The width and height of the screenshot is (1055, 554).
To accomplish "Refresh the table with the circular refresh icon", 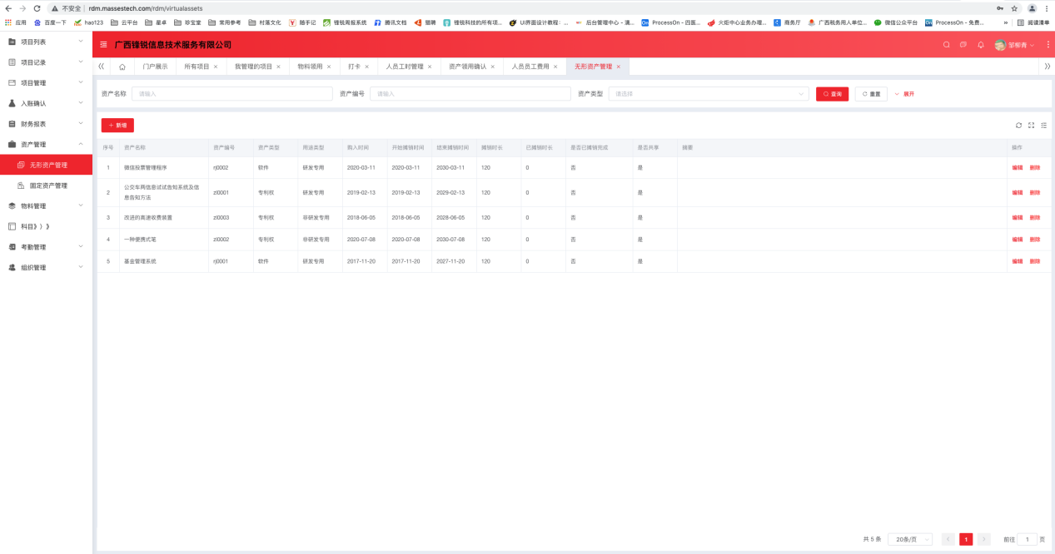I will (1018, 126).
